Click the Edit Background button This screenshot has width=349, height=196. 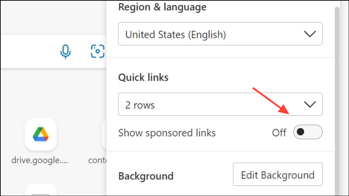point(277,175)
